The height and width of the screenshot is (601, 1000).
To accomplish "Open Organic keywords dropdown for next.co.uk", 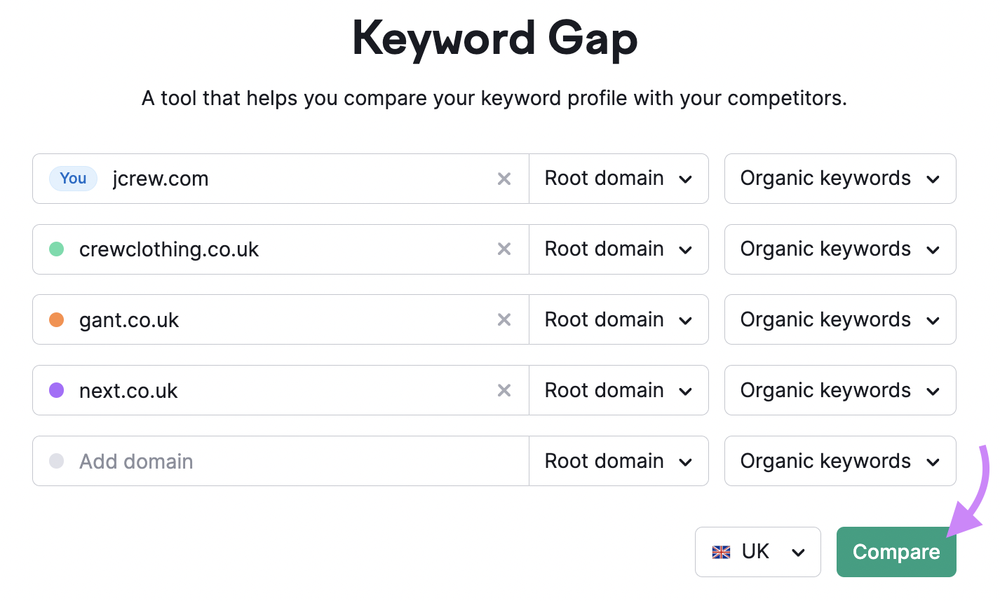I will point(839,390).
